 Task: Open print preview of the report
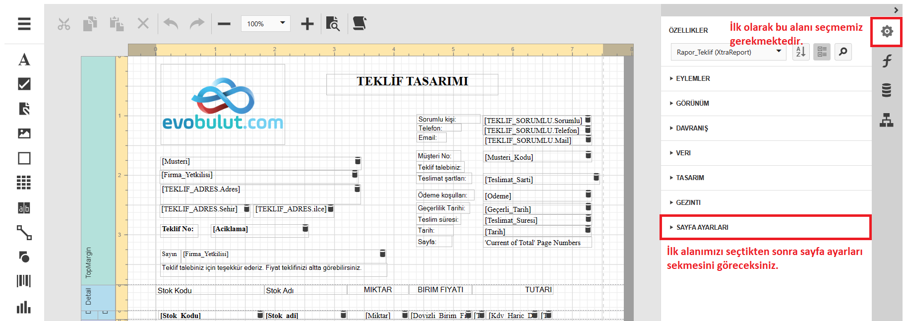click(x=333, y=24)
